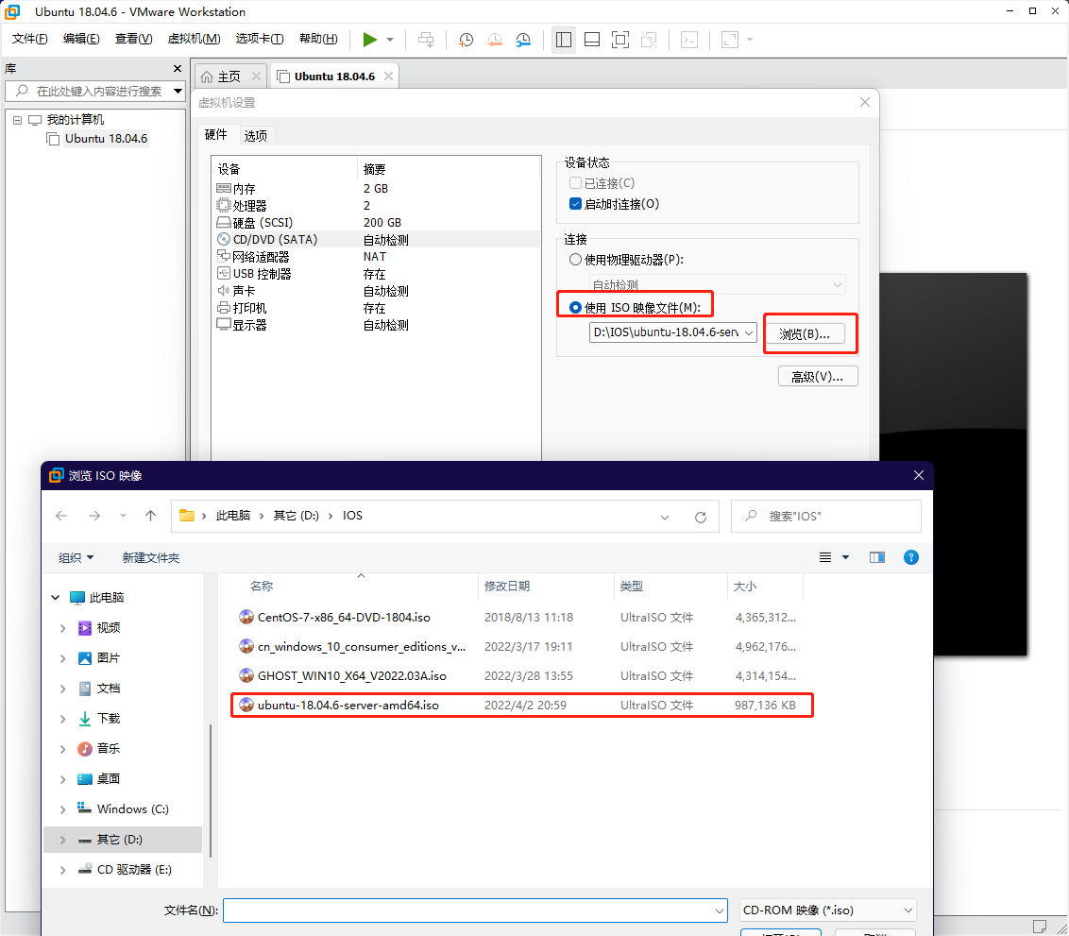This screenshot has height=936, width=1069.
Task: Select 使用物理驱动器(P) radio button
Action: tap(575, 260)
